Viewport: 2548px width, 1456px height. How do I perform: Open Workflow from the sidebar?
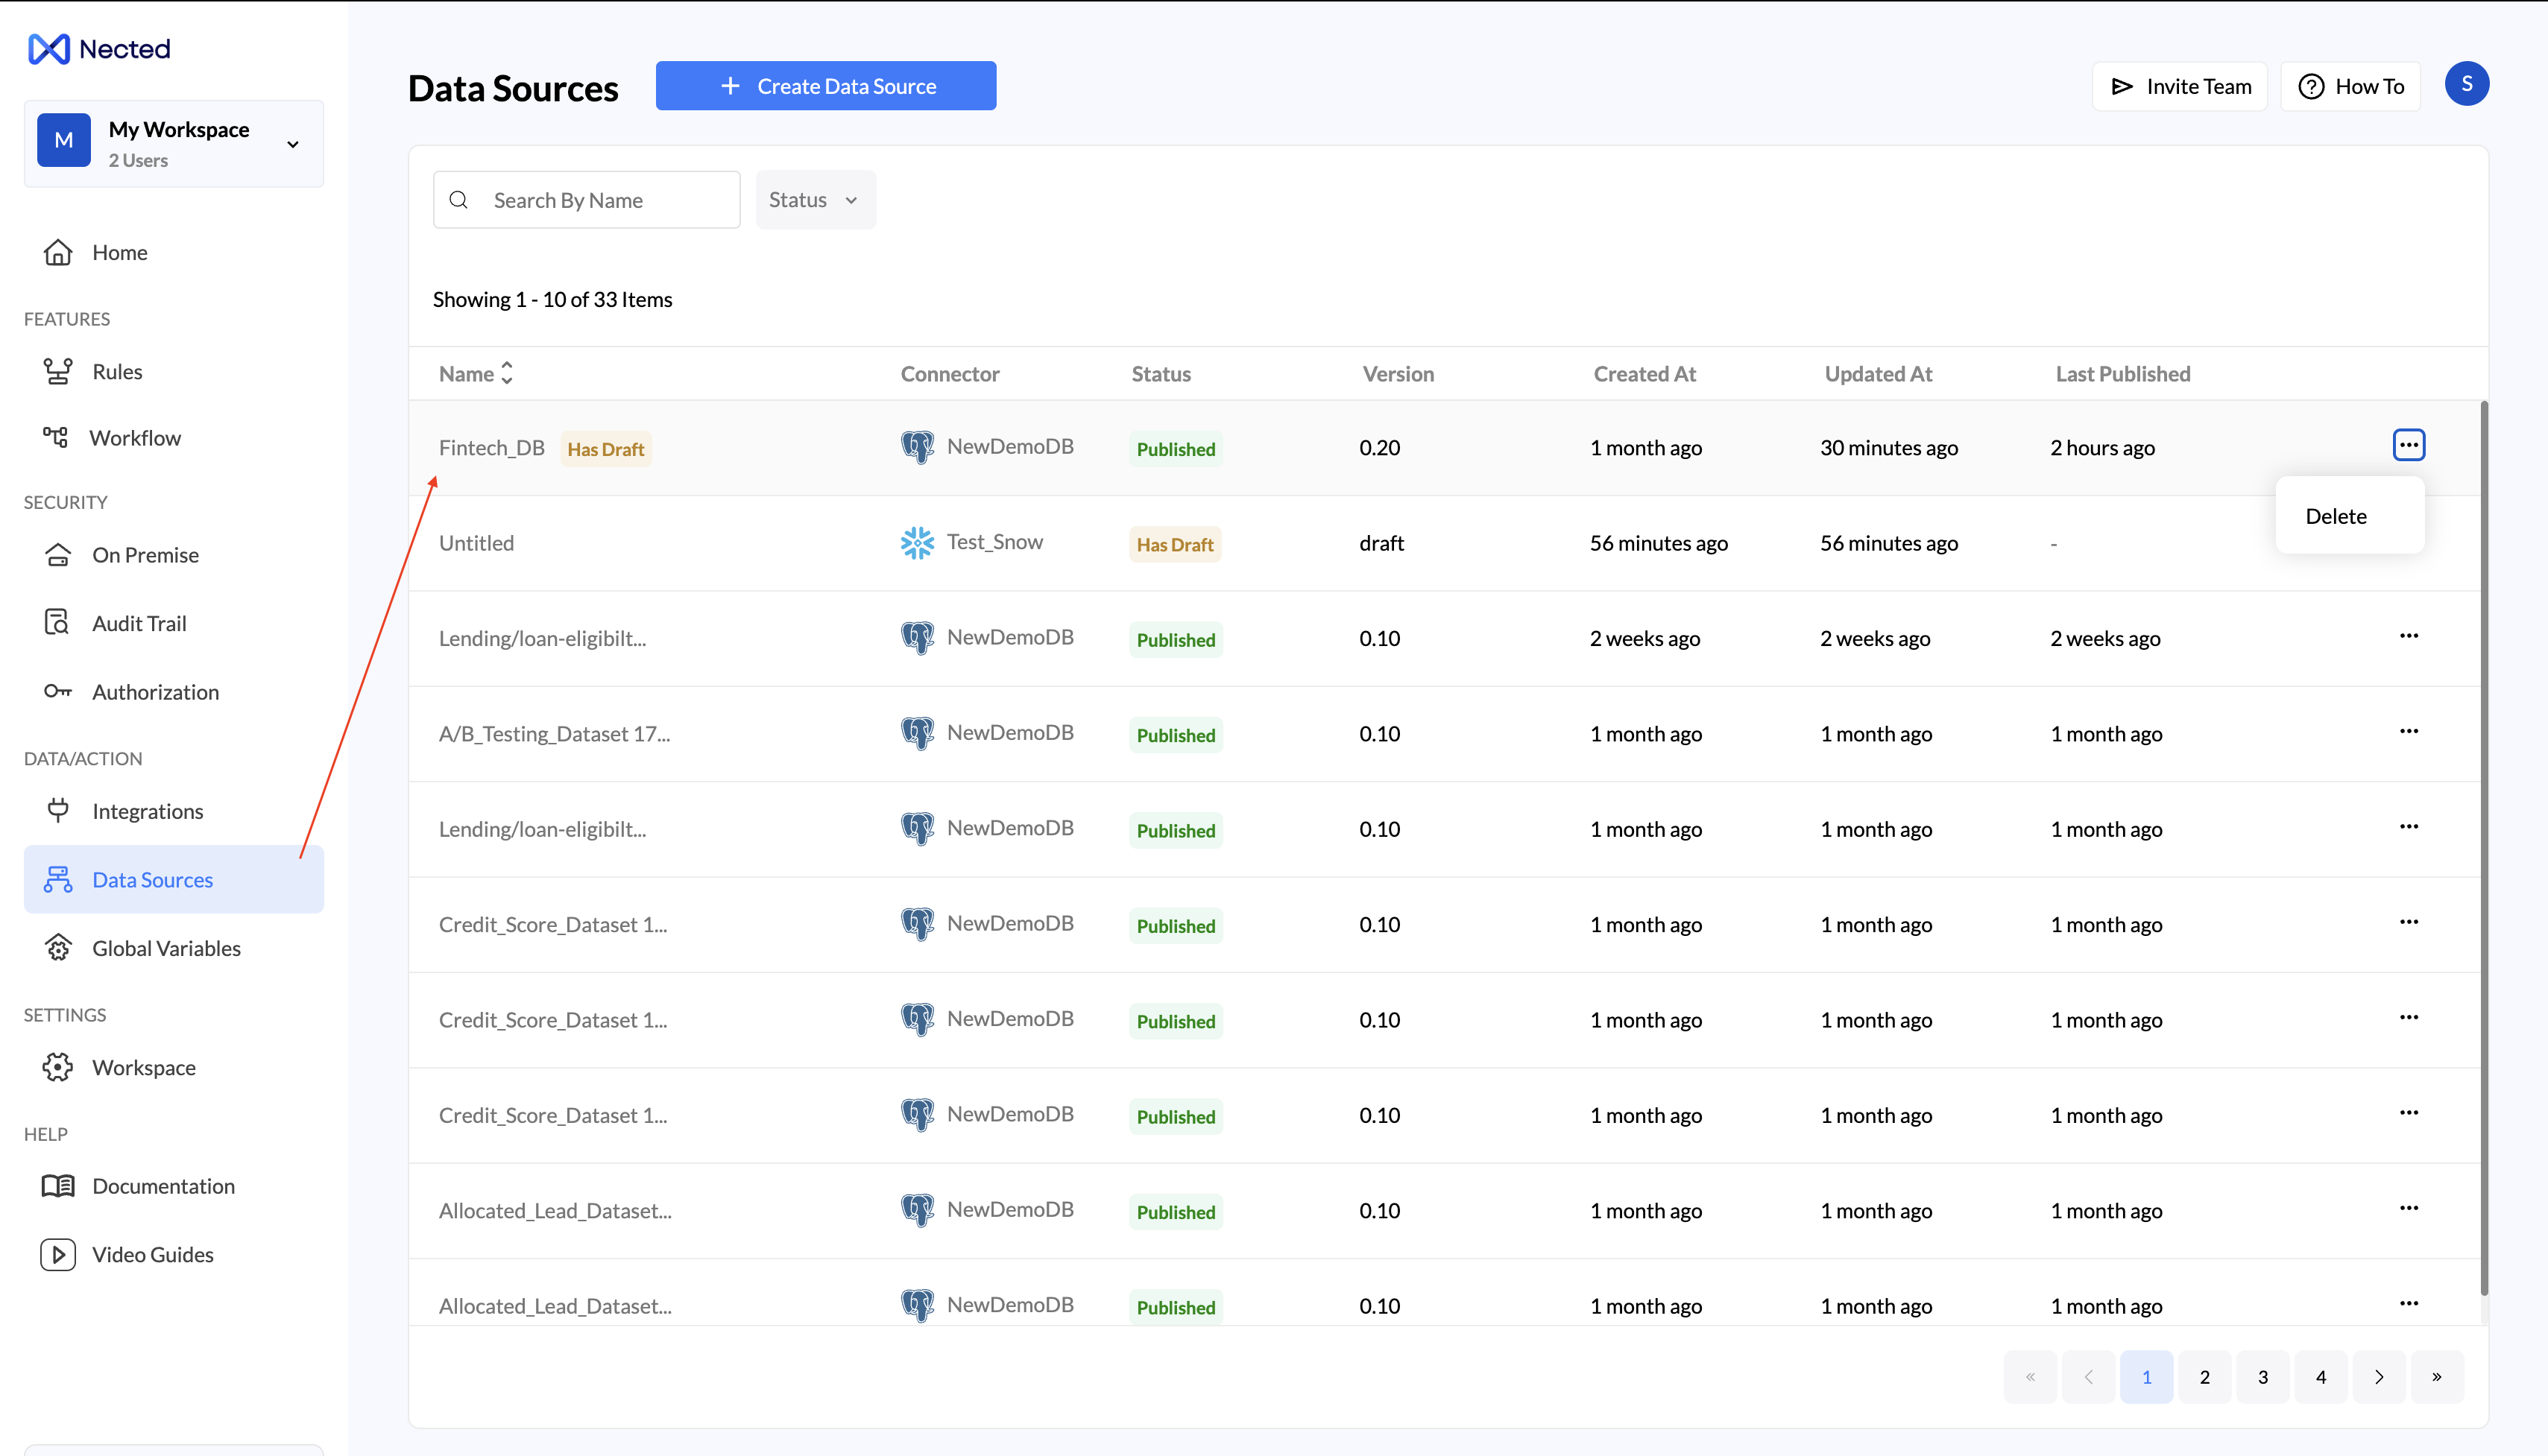[x=134, y=438]
